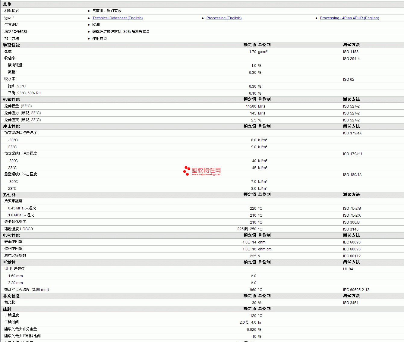
Task: Click the 'ISO 1183' test method
Action: (351, 52)
